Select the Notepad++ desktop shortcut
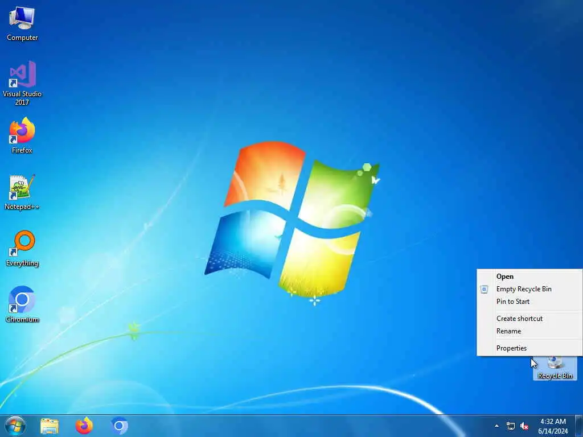 [22, 192]
